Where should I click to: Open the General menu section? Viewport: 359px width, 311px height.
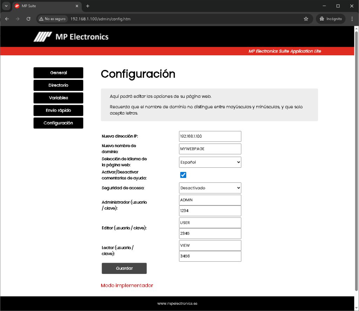click(x=59, y=73)
